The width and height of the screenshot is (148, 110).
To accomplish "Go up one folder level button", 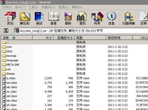I will click(6, 30).
